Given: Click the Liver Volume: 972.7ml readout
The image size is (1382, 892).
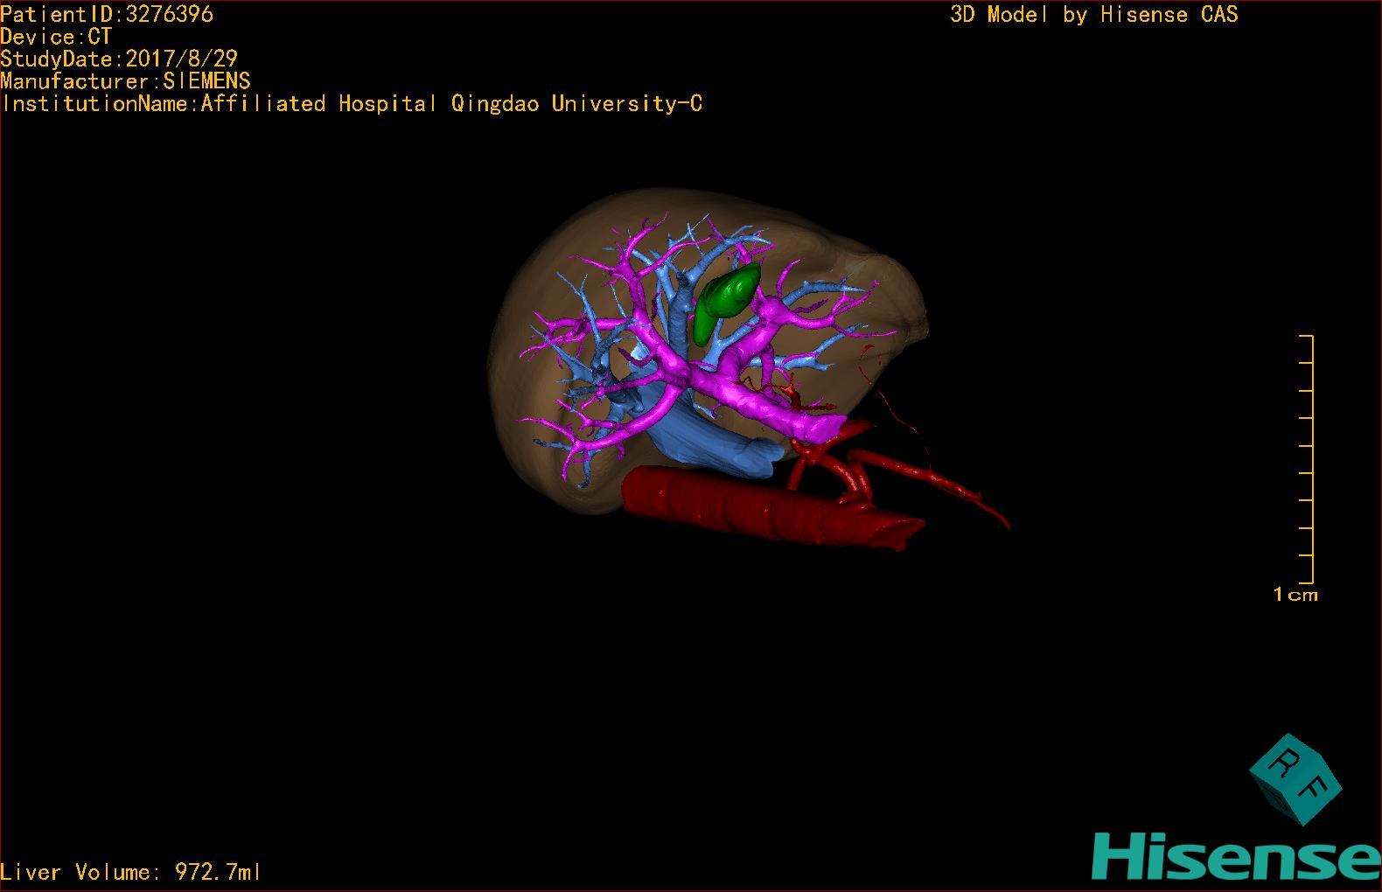Looking at the screenshot, I should (131, 872).
